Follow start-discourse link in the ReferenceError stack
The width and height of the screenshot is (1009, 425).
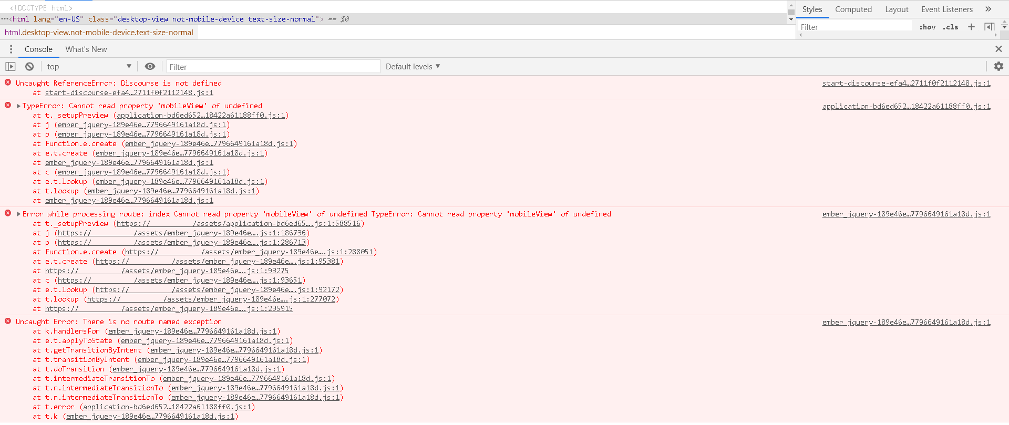(x=129, y=93)
